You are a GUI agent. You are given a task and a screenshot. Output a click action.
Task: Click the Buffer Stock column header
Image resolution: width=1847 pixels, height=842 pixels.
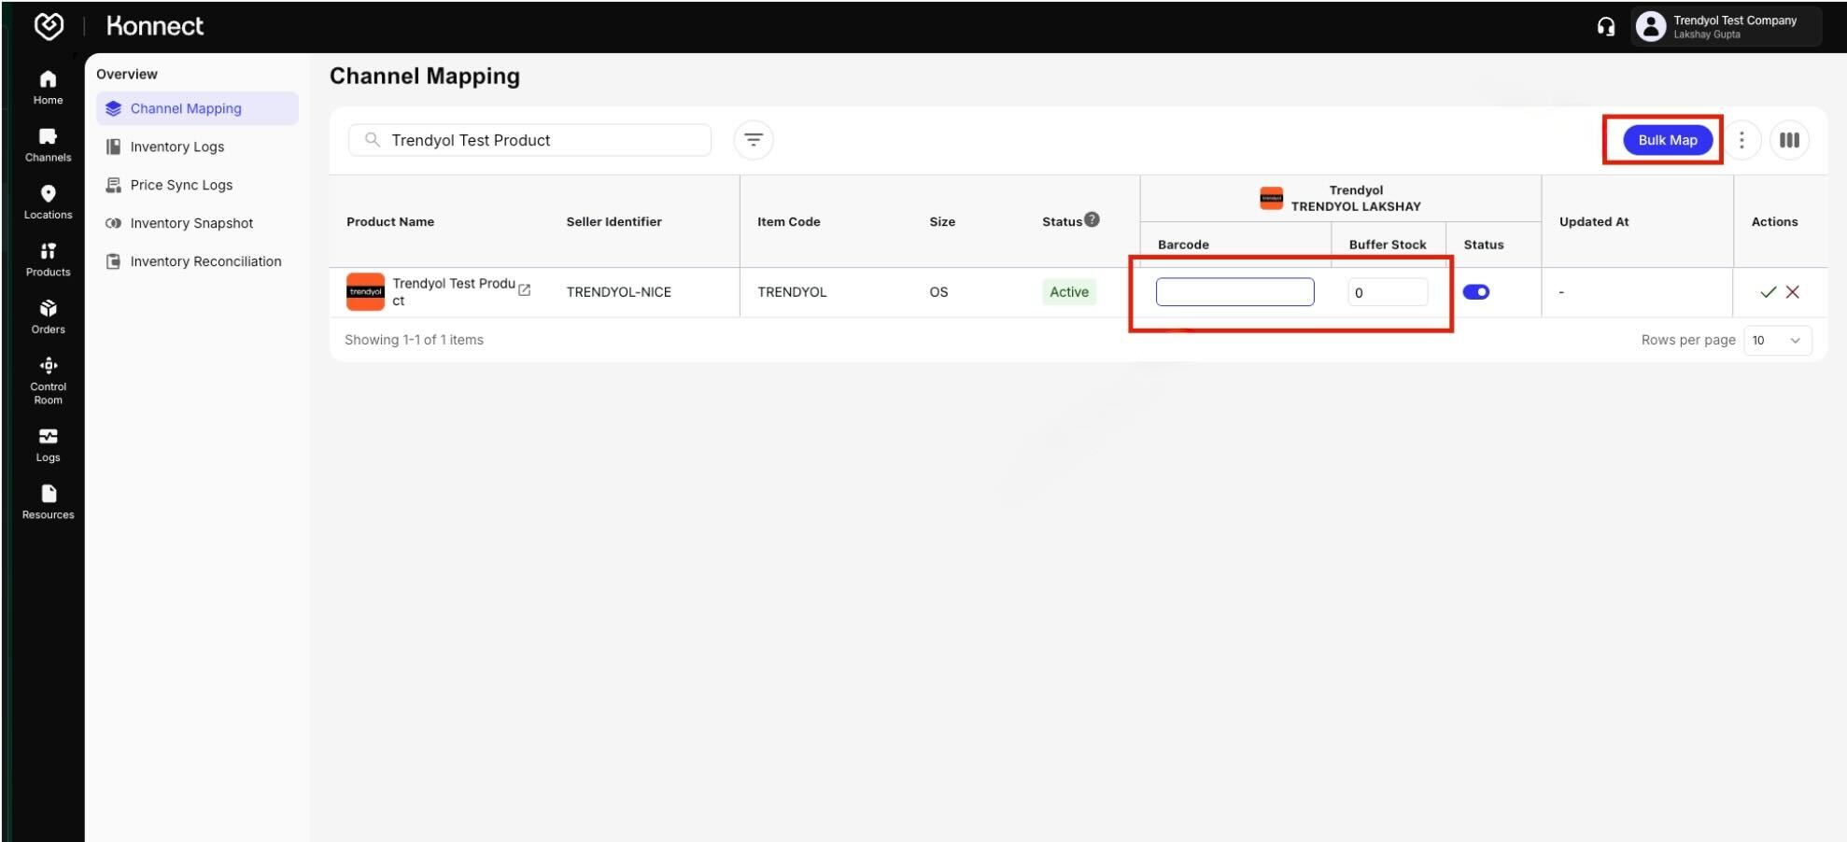click(1388, 245)
